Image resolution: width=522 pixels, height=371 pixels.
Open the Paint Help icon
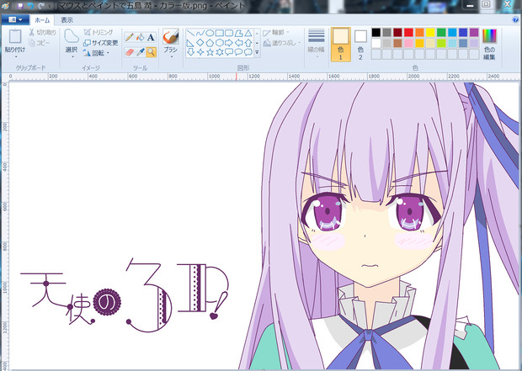point(515,20)
